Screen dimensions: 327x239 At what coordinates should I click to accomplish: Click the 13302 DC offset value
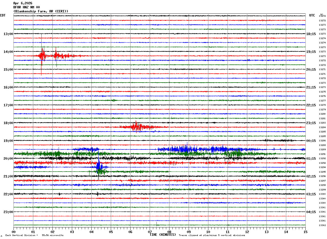[x=322, y=225]
